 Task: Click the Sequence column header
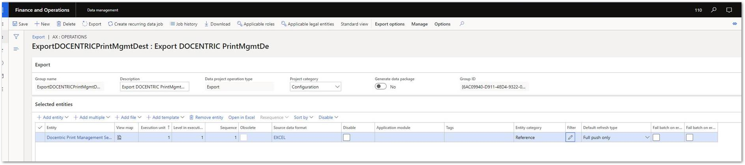tap(222, 128)
